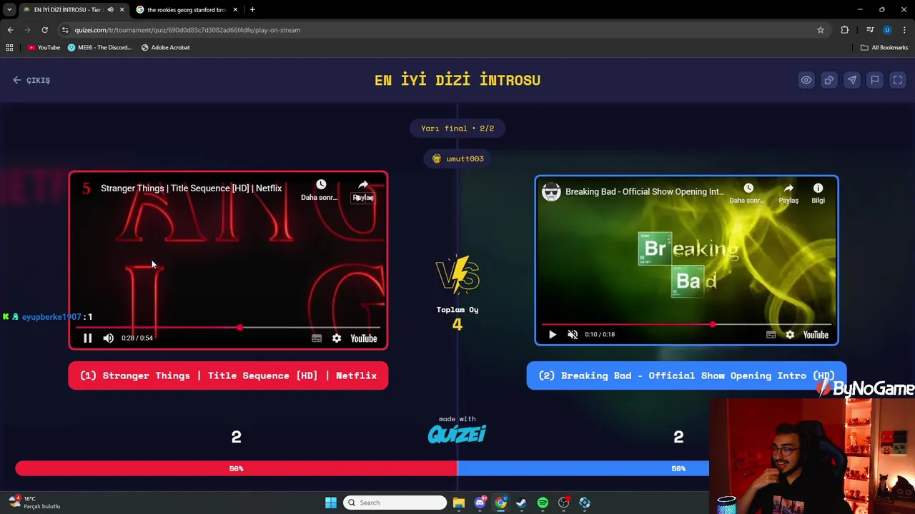
Task: Open Discord from the taskbar
Action: pyautogui.click(x=480, y=503)
